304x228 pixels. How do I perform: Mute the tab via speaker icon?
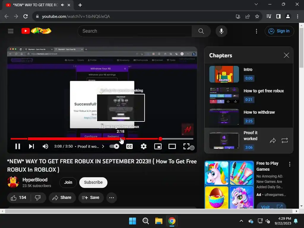tap(62, 5)
